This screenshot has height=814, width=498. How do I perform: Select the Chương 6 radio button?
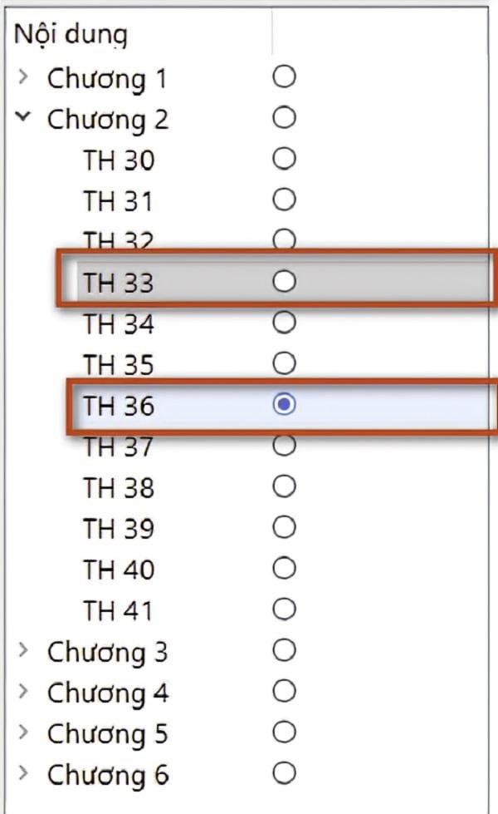point(284,774)
